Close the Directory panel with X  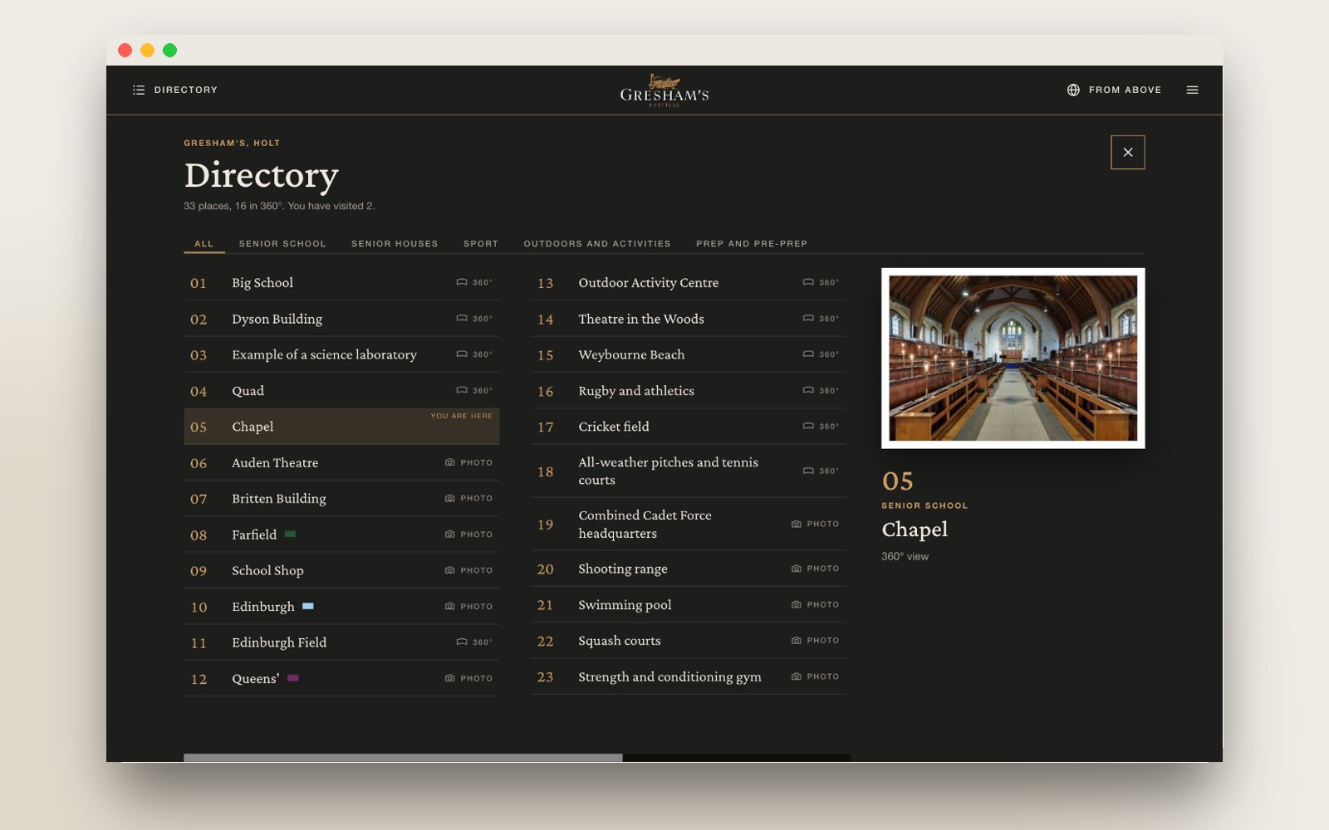pyautogui.click(x=1128, y=152)
